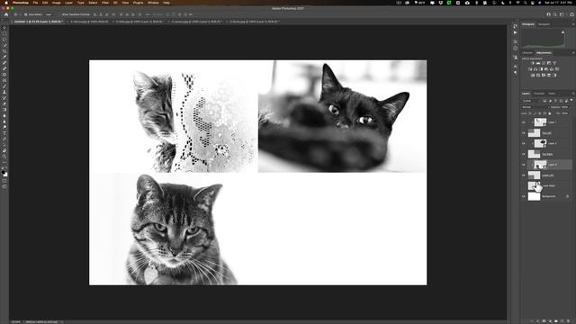Screen dimensions: 576x324
Task: Open the Histogram panel menu
Action: [x=573, y=24]
